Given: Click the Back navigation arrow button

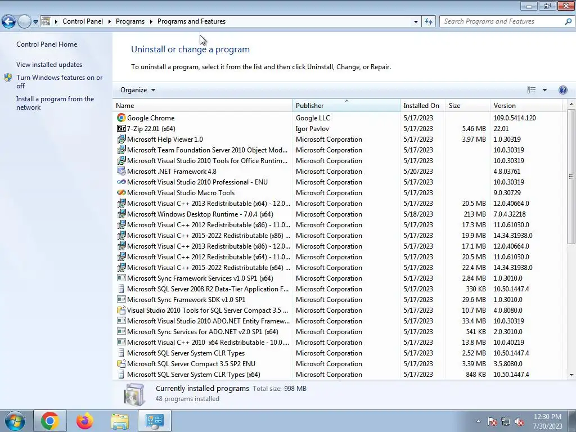Looking at the screenshot, I should (x=9, y=22).
